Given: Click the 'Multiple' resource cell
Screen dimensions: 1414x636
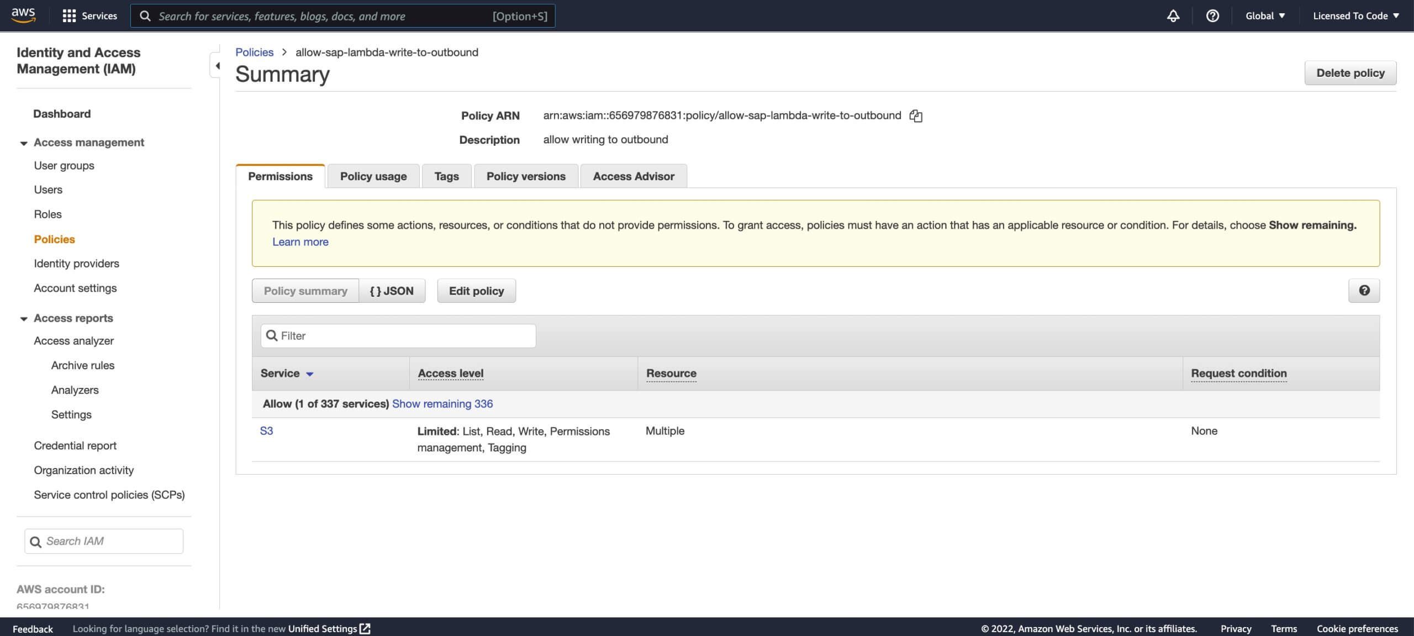Looking at the screenshot, I should coord(665,431).
